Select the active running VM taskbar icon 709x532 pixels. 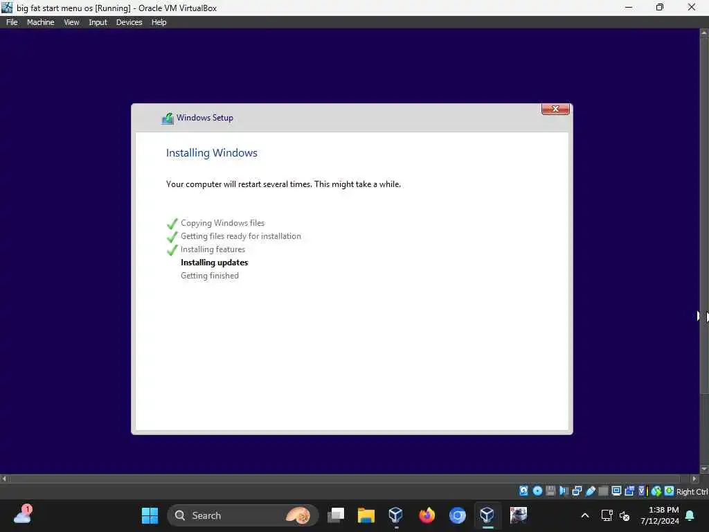coord(487,515)
